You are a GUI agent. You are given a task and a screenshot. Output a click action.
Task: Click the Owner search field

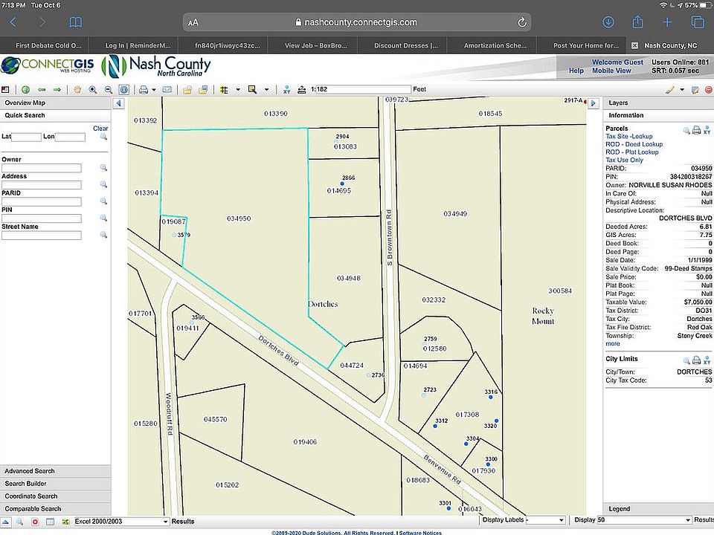click(x=42, y=168)
